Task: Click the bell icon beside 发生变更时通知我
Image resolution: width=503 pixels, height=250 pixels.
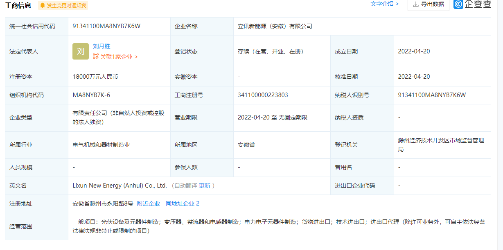Action: tap(43, 5)
